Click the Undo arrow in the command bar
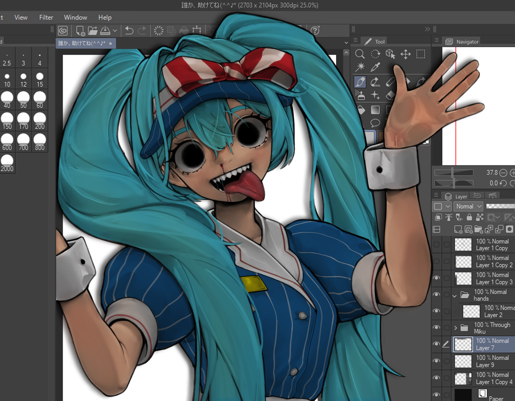Viewport: 515px width, 401px height. click(x=129, y=31)
